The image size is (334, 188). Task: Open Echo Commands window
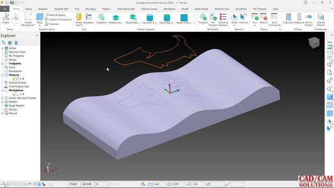tap(275, 20)
